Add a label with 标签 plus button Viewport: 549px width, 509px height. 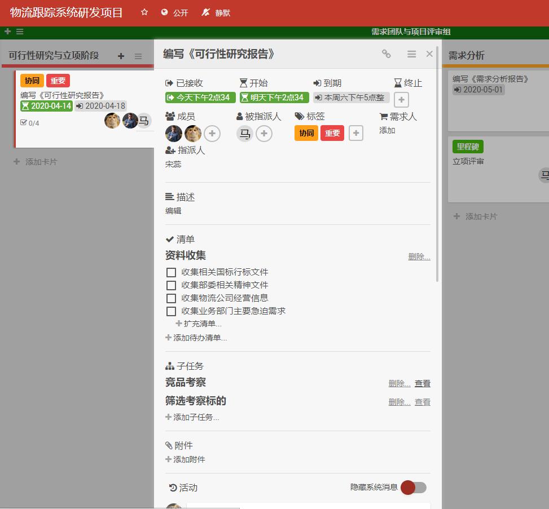click(x=355, y=133)
